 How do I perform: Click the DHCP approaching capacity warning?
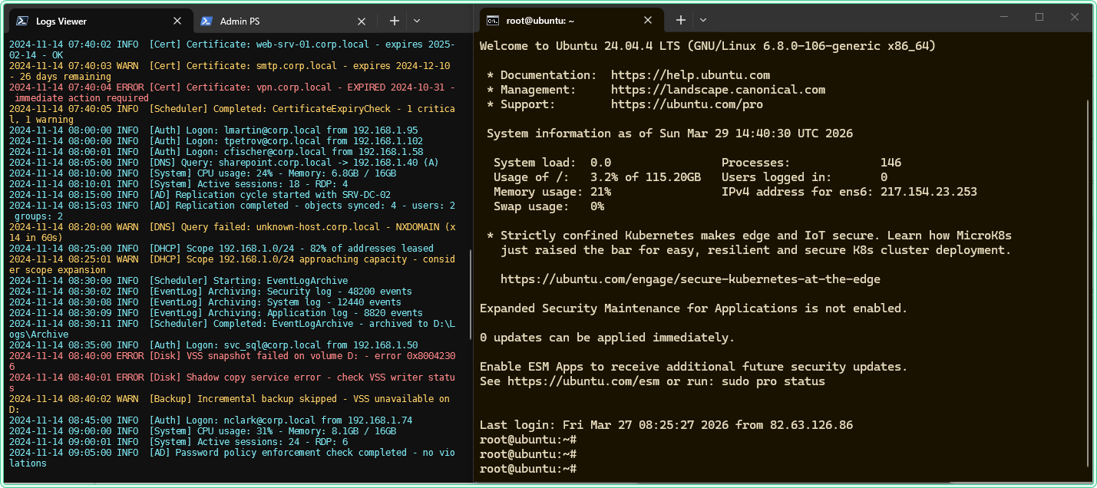232,265
